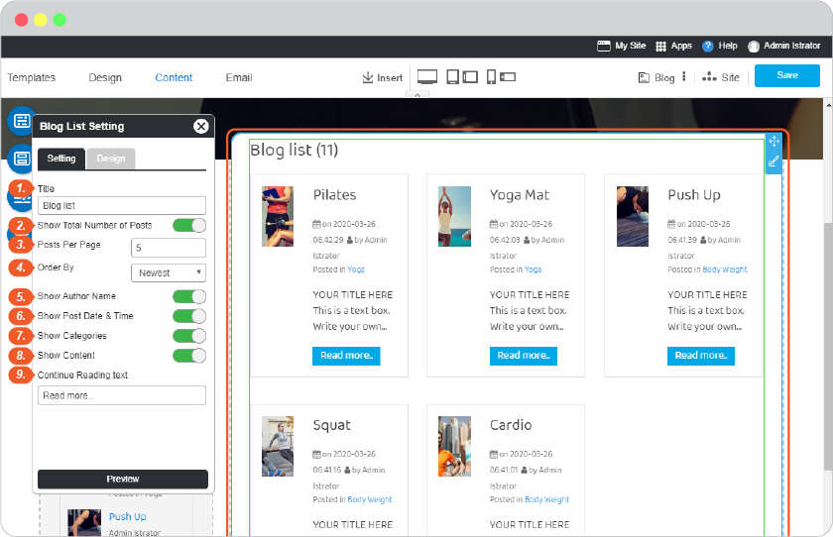Click the Blog list (11) heading

294,151
